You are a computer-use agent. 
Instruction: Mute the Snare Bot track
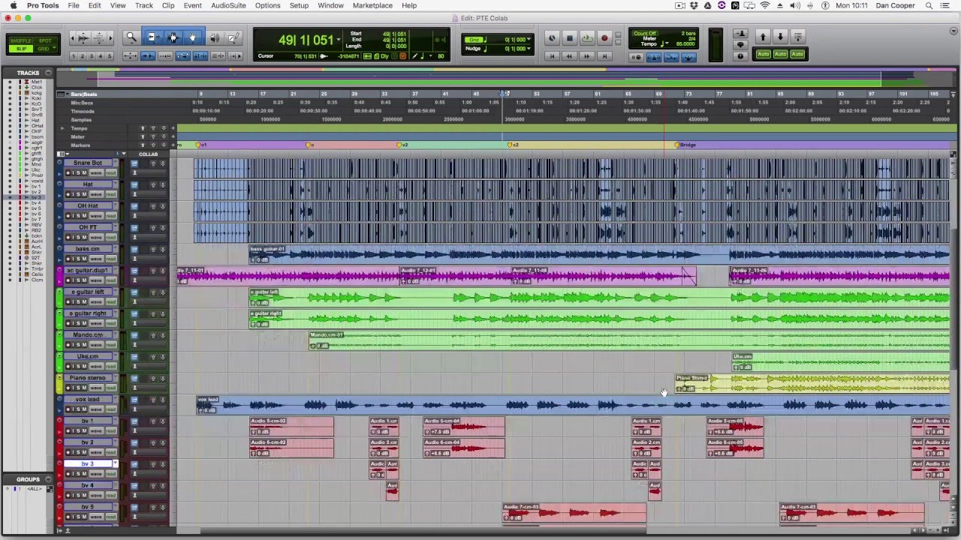84,173
